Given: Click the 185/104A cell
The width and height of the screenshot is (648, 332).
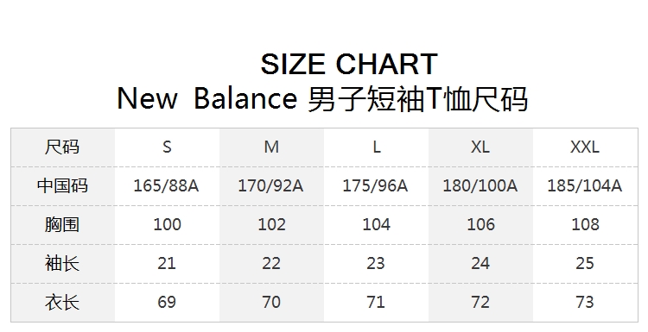Looking at the screenshot, I should pyautogui.click(x=585, y=186).
